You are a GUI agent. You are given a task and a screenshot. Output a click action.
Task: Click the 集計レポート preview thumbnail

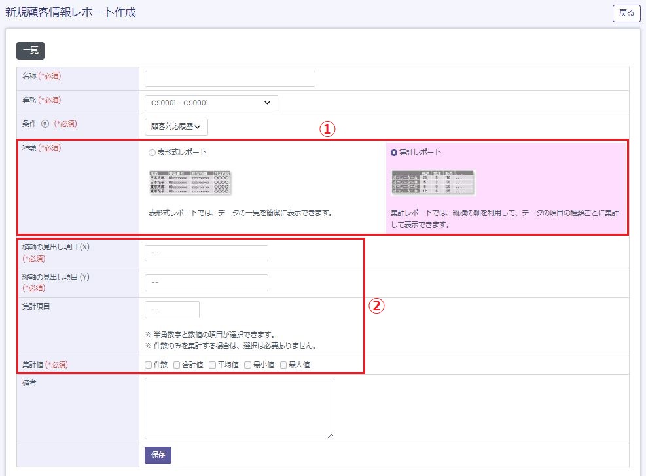pos(433,183)
